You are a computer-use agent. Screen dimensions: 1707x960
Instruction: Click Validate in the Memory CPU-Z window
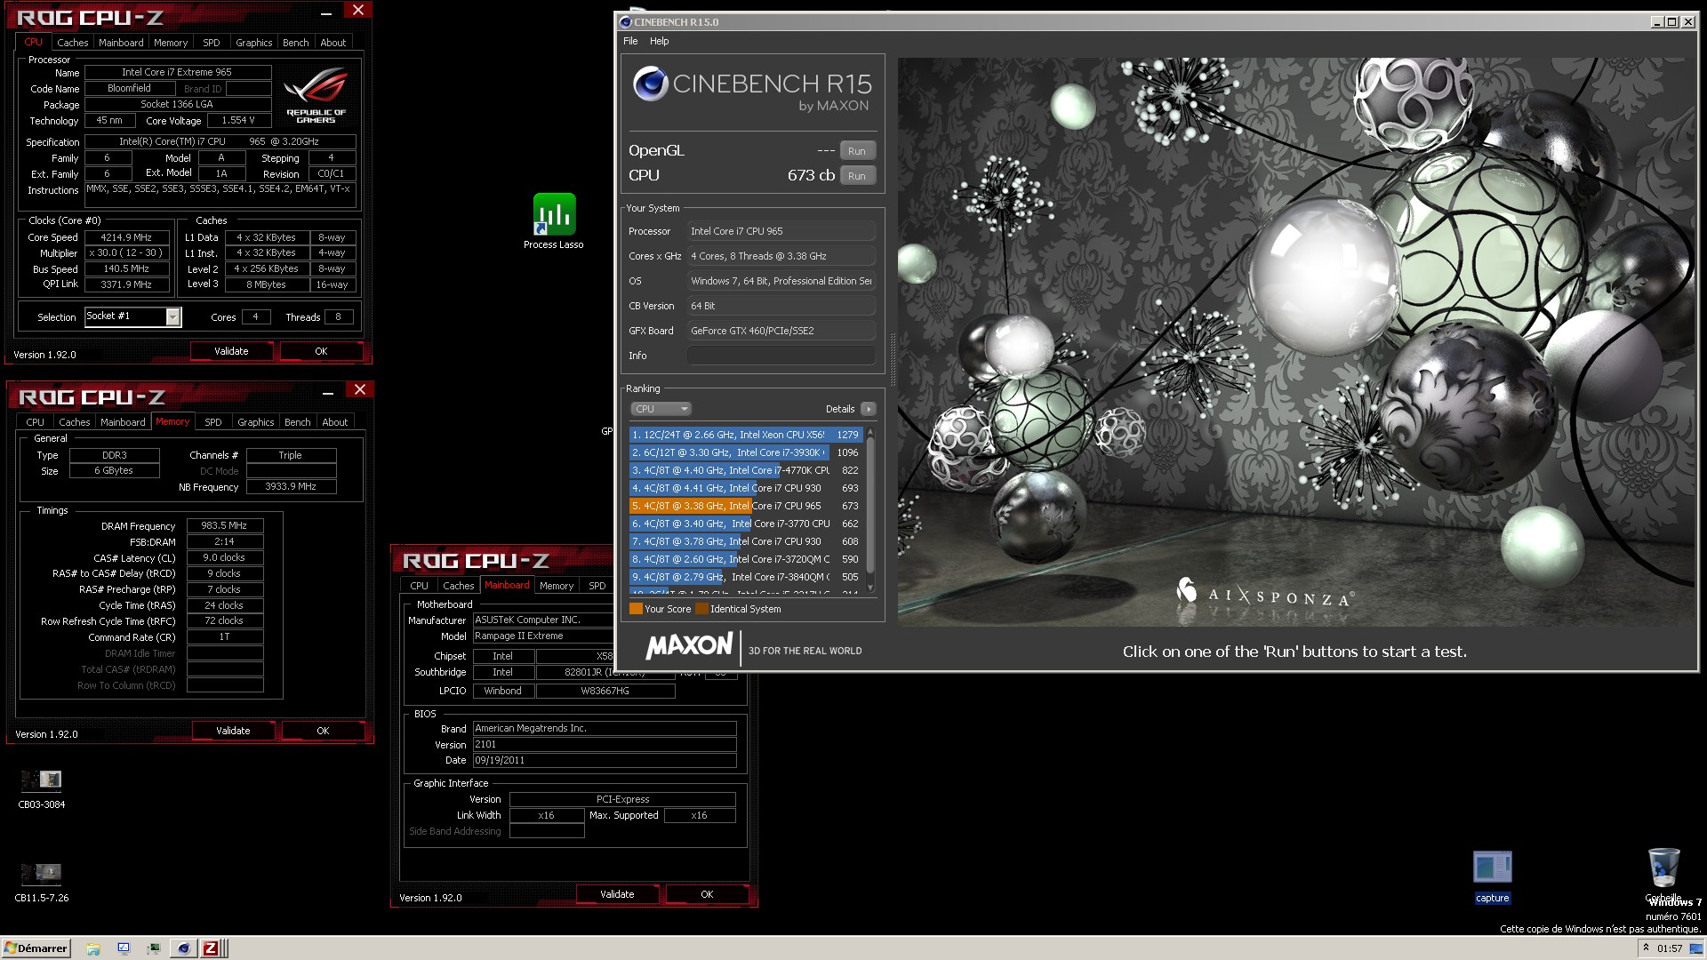(233, 731)
